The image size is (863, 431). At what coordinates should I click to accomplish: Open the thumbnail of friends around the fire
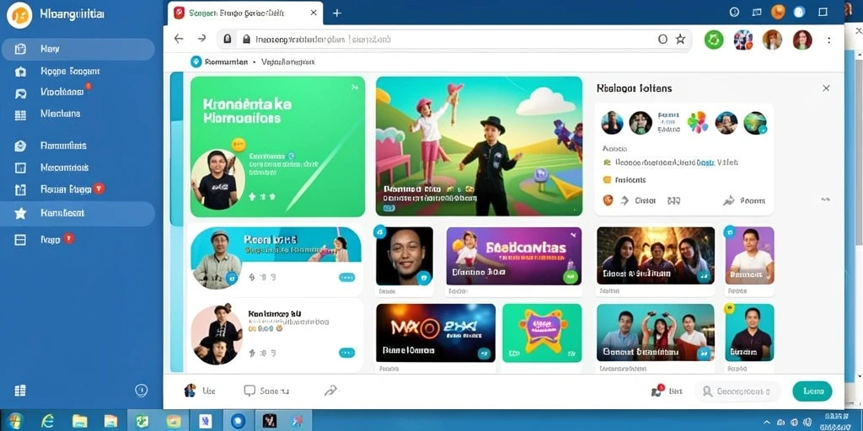(656, 256)
